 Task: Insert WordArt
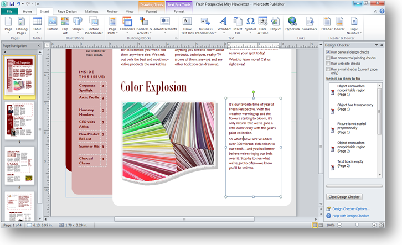tap(224, 25)
